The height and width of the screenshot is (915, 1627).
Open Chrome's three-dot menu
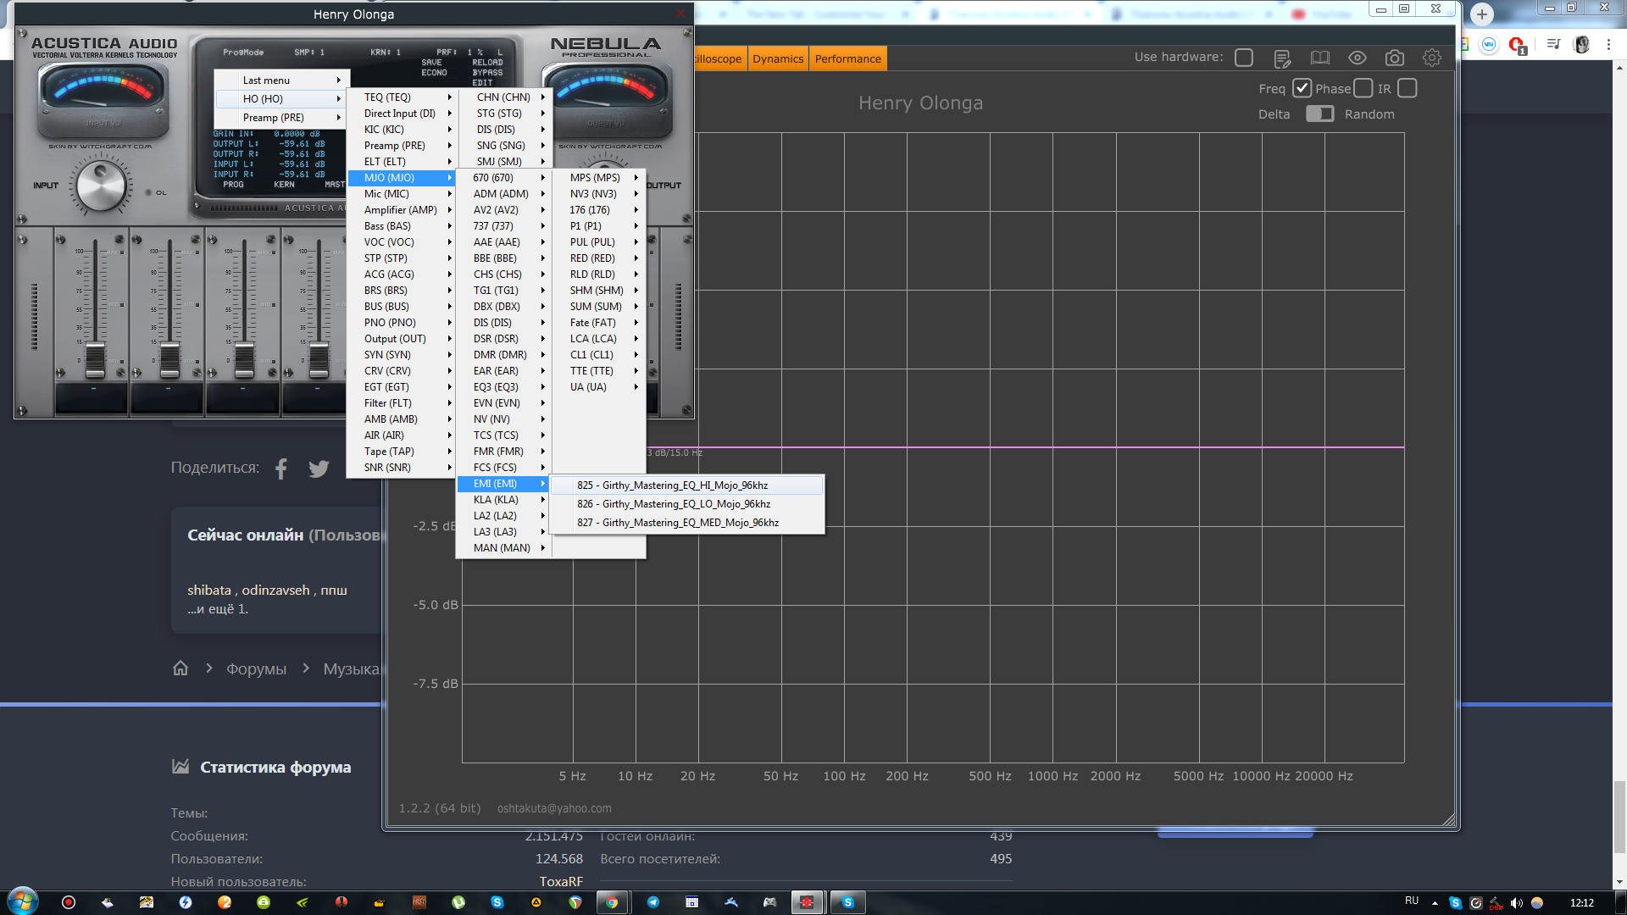coord(1609,44)
